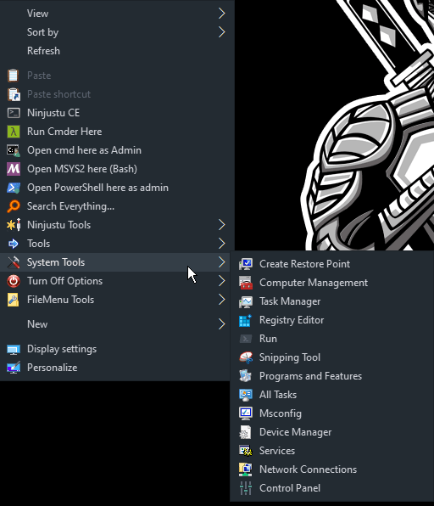Expand the FileMenu Tools submenu arrow
This screenshot has width=434, height=506.
click(x=221, y=300)
